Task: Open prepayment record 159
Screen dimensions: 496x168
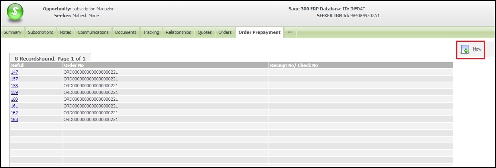Action: [14, 92]
